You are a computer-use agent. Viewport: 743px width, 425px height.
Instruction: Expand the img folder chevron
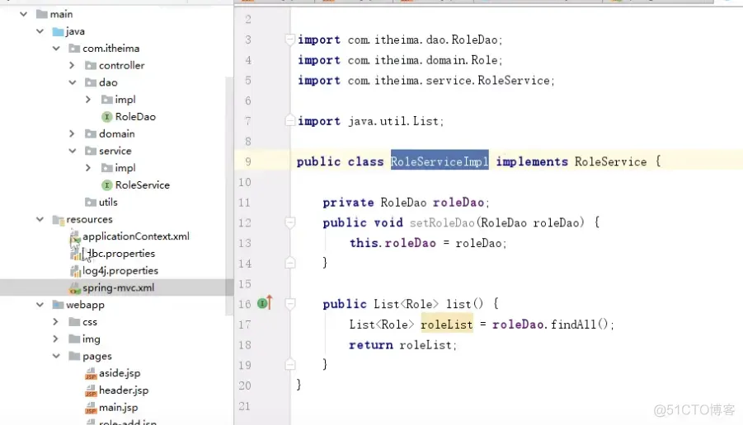coord(55,339)
